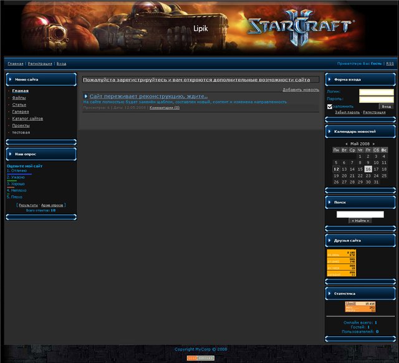Open news for day 12 in the calendar
Viewport: 399px width, 363px height.
coord(336,169)
